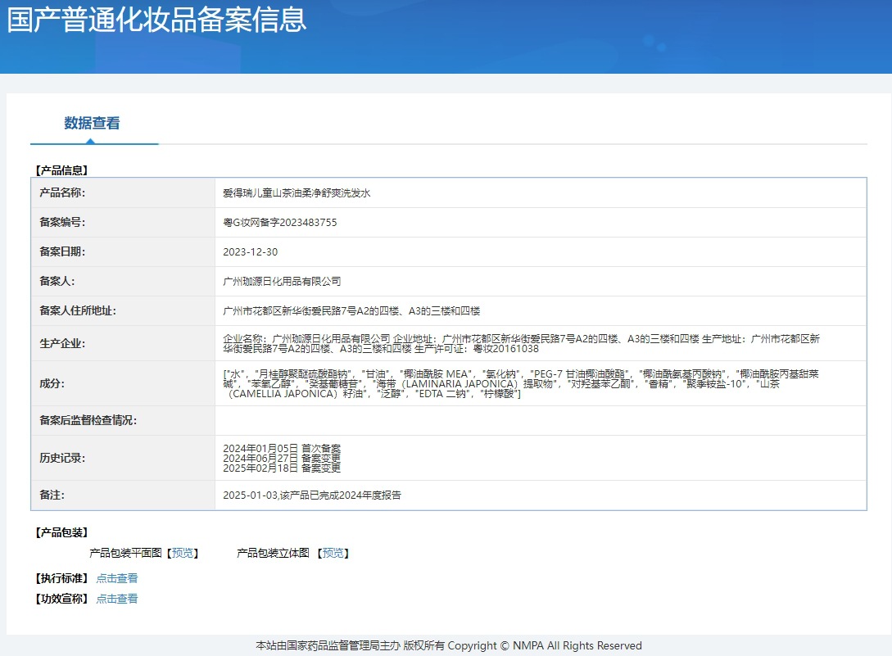This screenshot has width=892, height=656.
Task: Click the 备案编号 row label
Action: tap(62, 223)
